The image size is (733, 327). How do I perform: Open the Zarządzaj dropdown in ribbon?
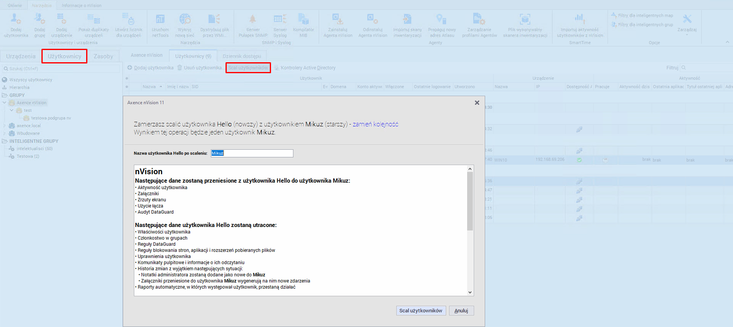pos(687,25)
